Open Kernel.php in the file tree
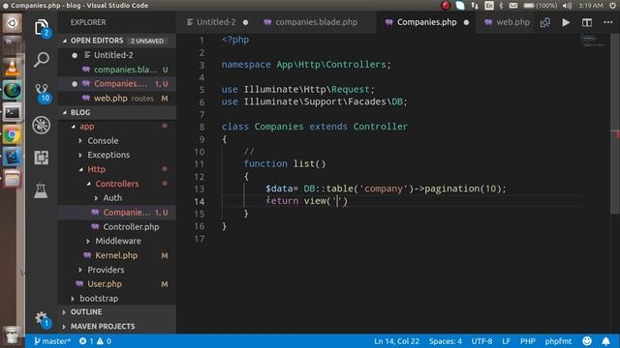This screenshot has width=620, height=348. (x=117, y=255)
